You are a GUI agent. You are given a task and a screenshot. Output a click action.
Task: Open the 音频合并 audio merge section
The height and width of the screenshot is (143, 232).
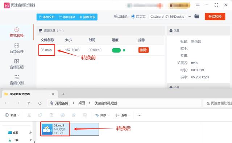click(17, 48)
